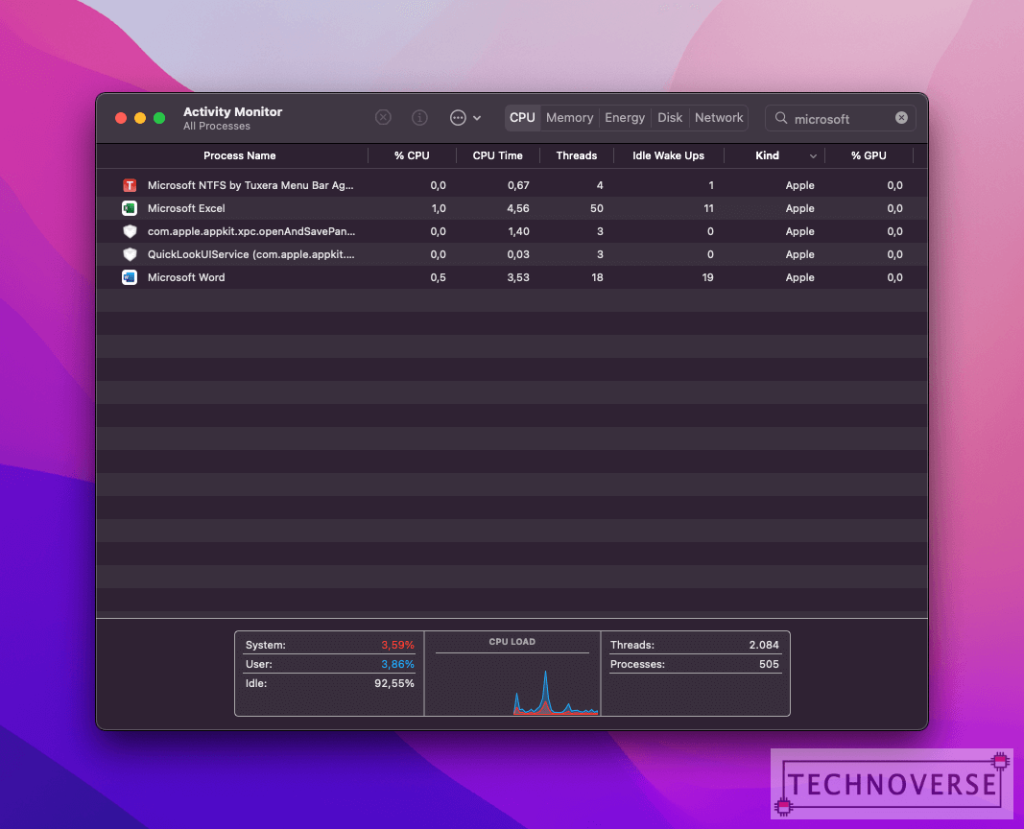Click the User 3,86% value
Screen dimensions: 1024x829
pos(397,664)
